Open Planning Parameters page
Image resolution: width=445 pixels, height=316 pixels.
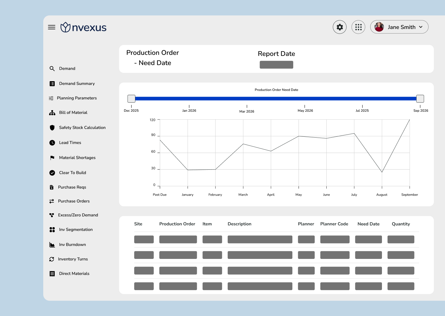pyautogui.click(x=77, y=98)
